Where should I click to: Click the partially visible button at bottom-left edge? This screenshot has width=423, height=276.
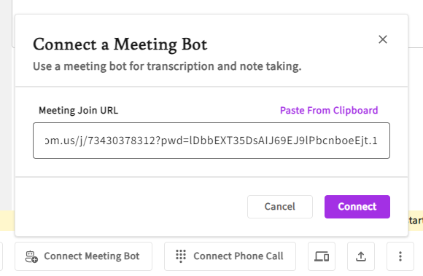point(1,256)
